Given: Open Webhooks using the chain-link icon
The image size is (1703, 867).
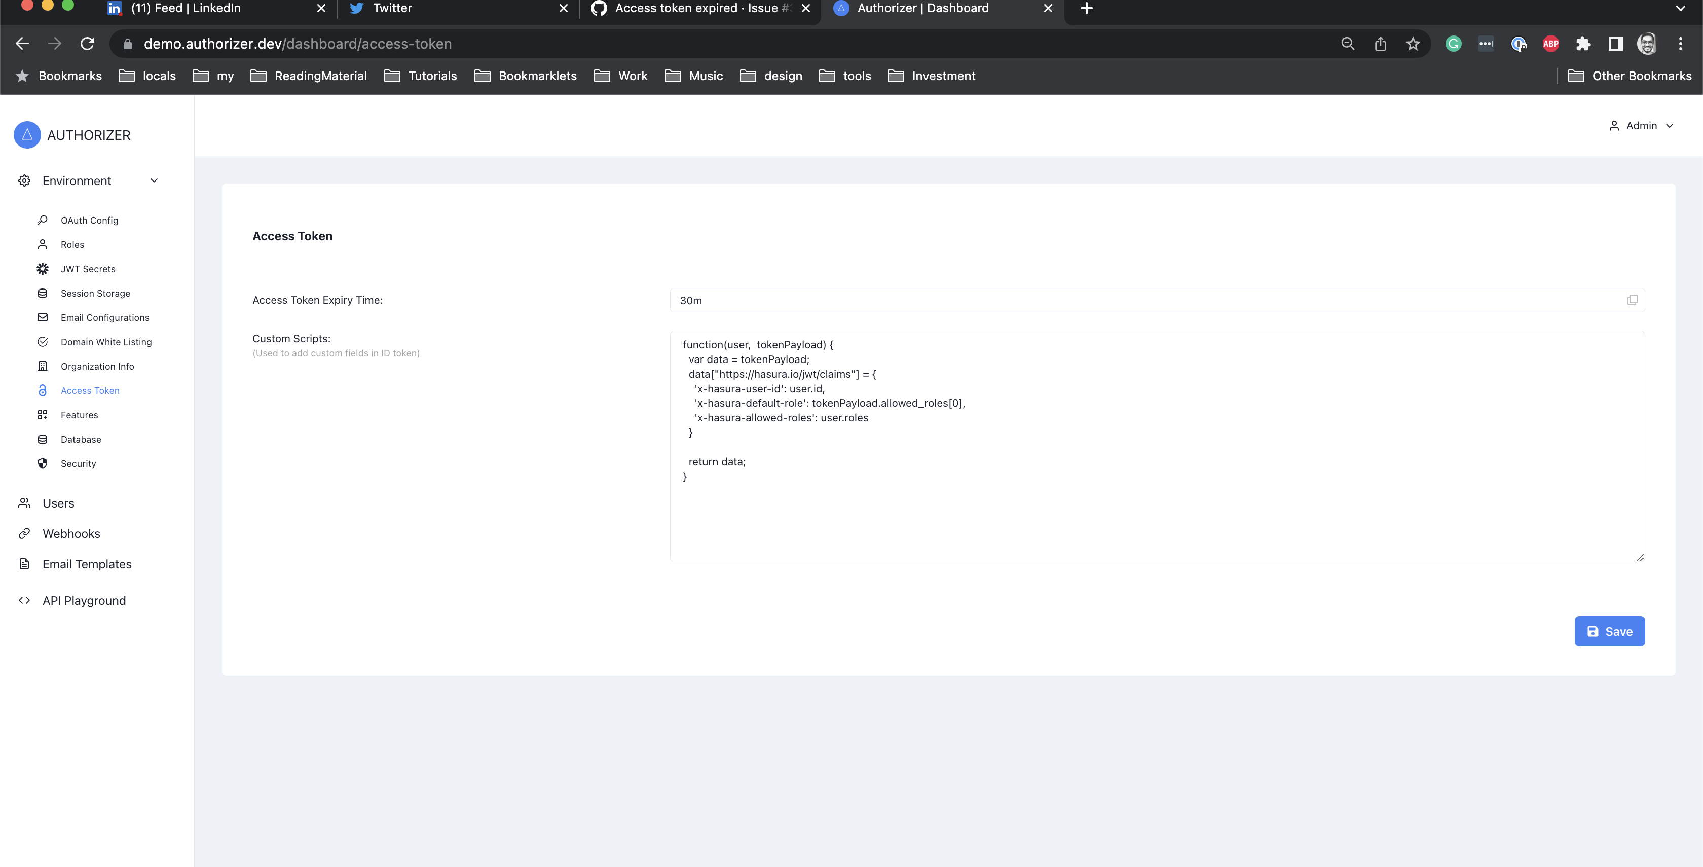Looking at the screenshot, I should click(24, 533).
